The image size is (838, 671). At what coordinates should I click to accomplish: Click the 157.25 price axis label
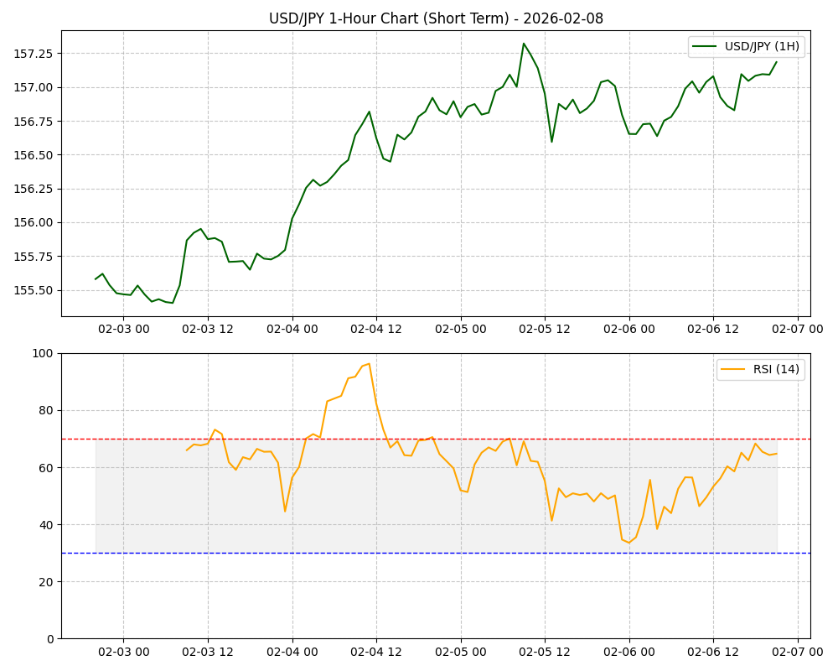point(35,54)
